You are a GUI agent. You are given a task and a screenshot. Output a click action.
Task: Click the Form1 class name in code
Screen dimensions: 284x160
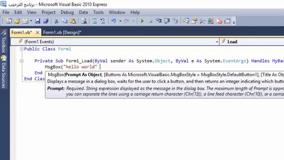click(65, 49)
